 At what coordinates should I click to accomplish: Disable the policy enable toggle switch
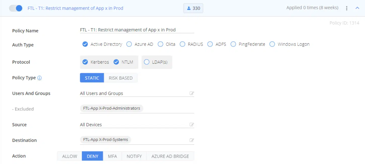pyautogui.click(x=16, y=8)
